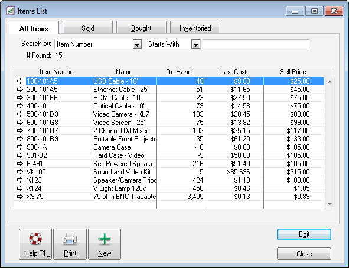The height and width of the screenshot is (268, 349).
Task: Click the lifebuoy Help F1 button
Action: tap(35, 244)
